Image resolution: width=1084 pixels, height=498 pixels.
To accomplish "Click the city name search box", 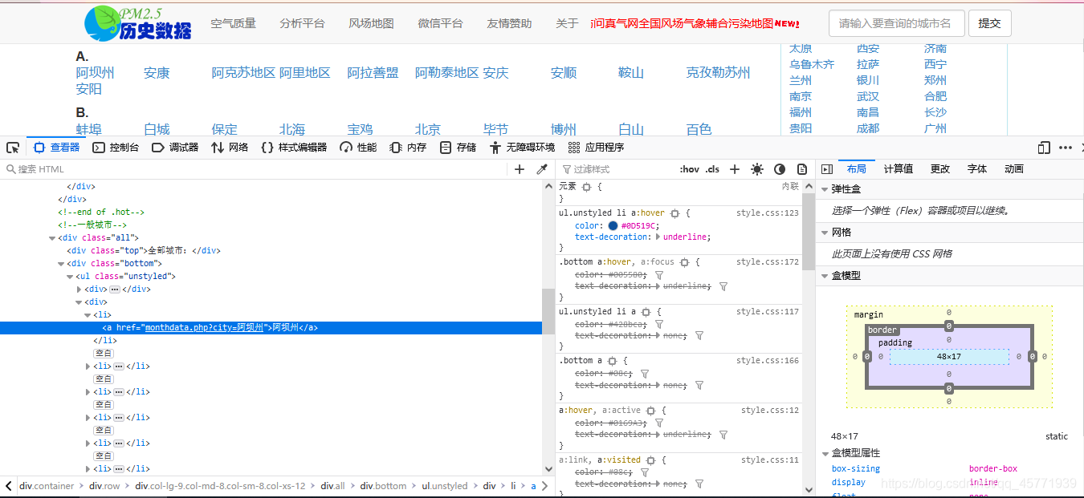I will 895,23.
